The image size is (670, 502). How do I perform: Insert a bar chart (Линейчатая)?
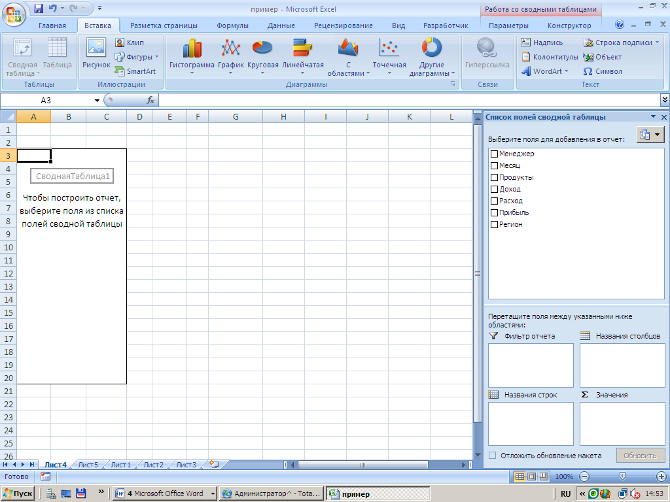point(302,57)
